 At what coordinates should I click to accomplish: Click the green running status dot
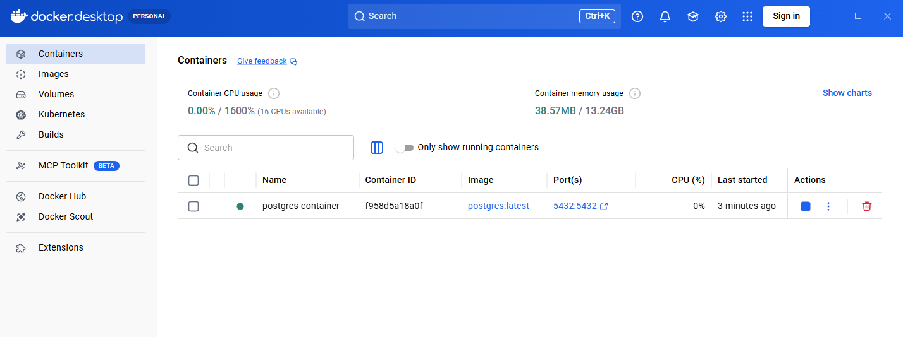tap(240, 206)
